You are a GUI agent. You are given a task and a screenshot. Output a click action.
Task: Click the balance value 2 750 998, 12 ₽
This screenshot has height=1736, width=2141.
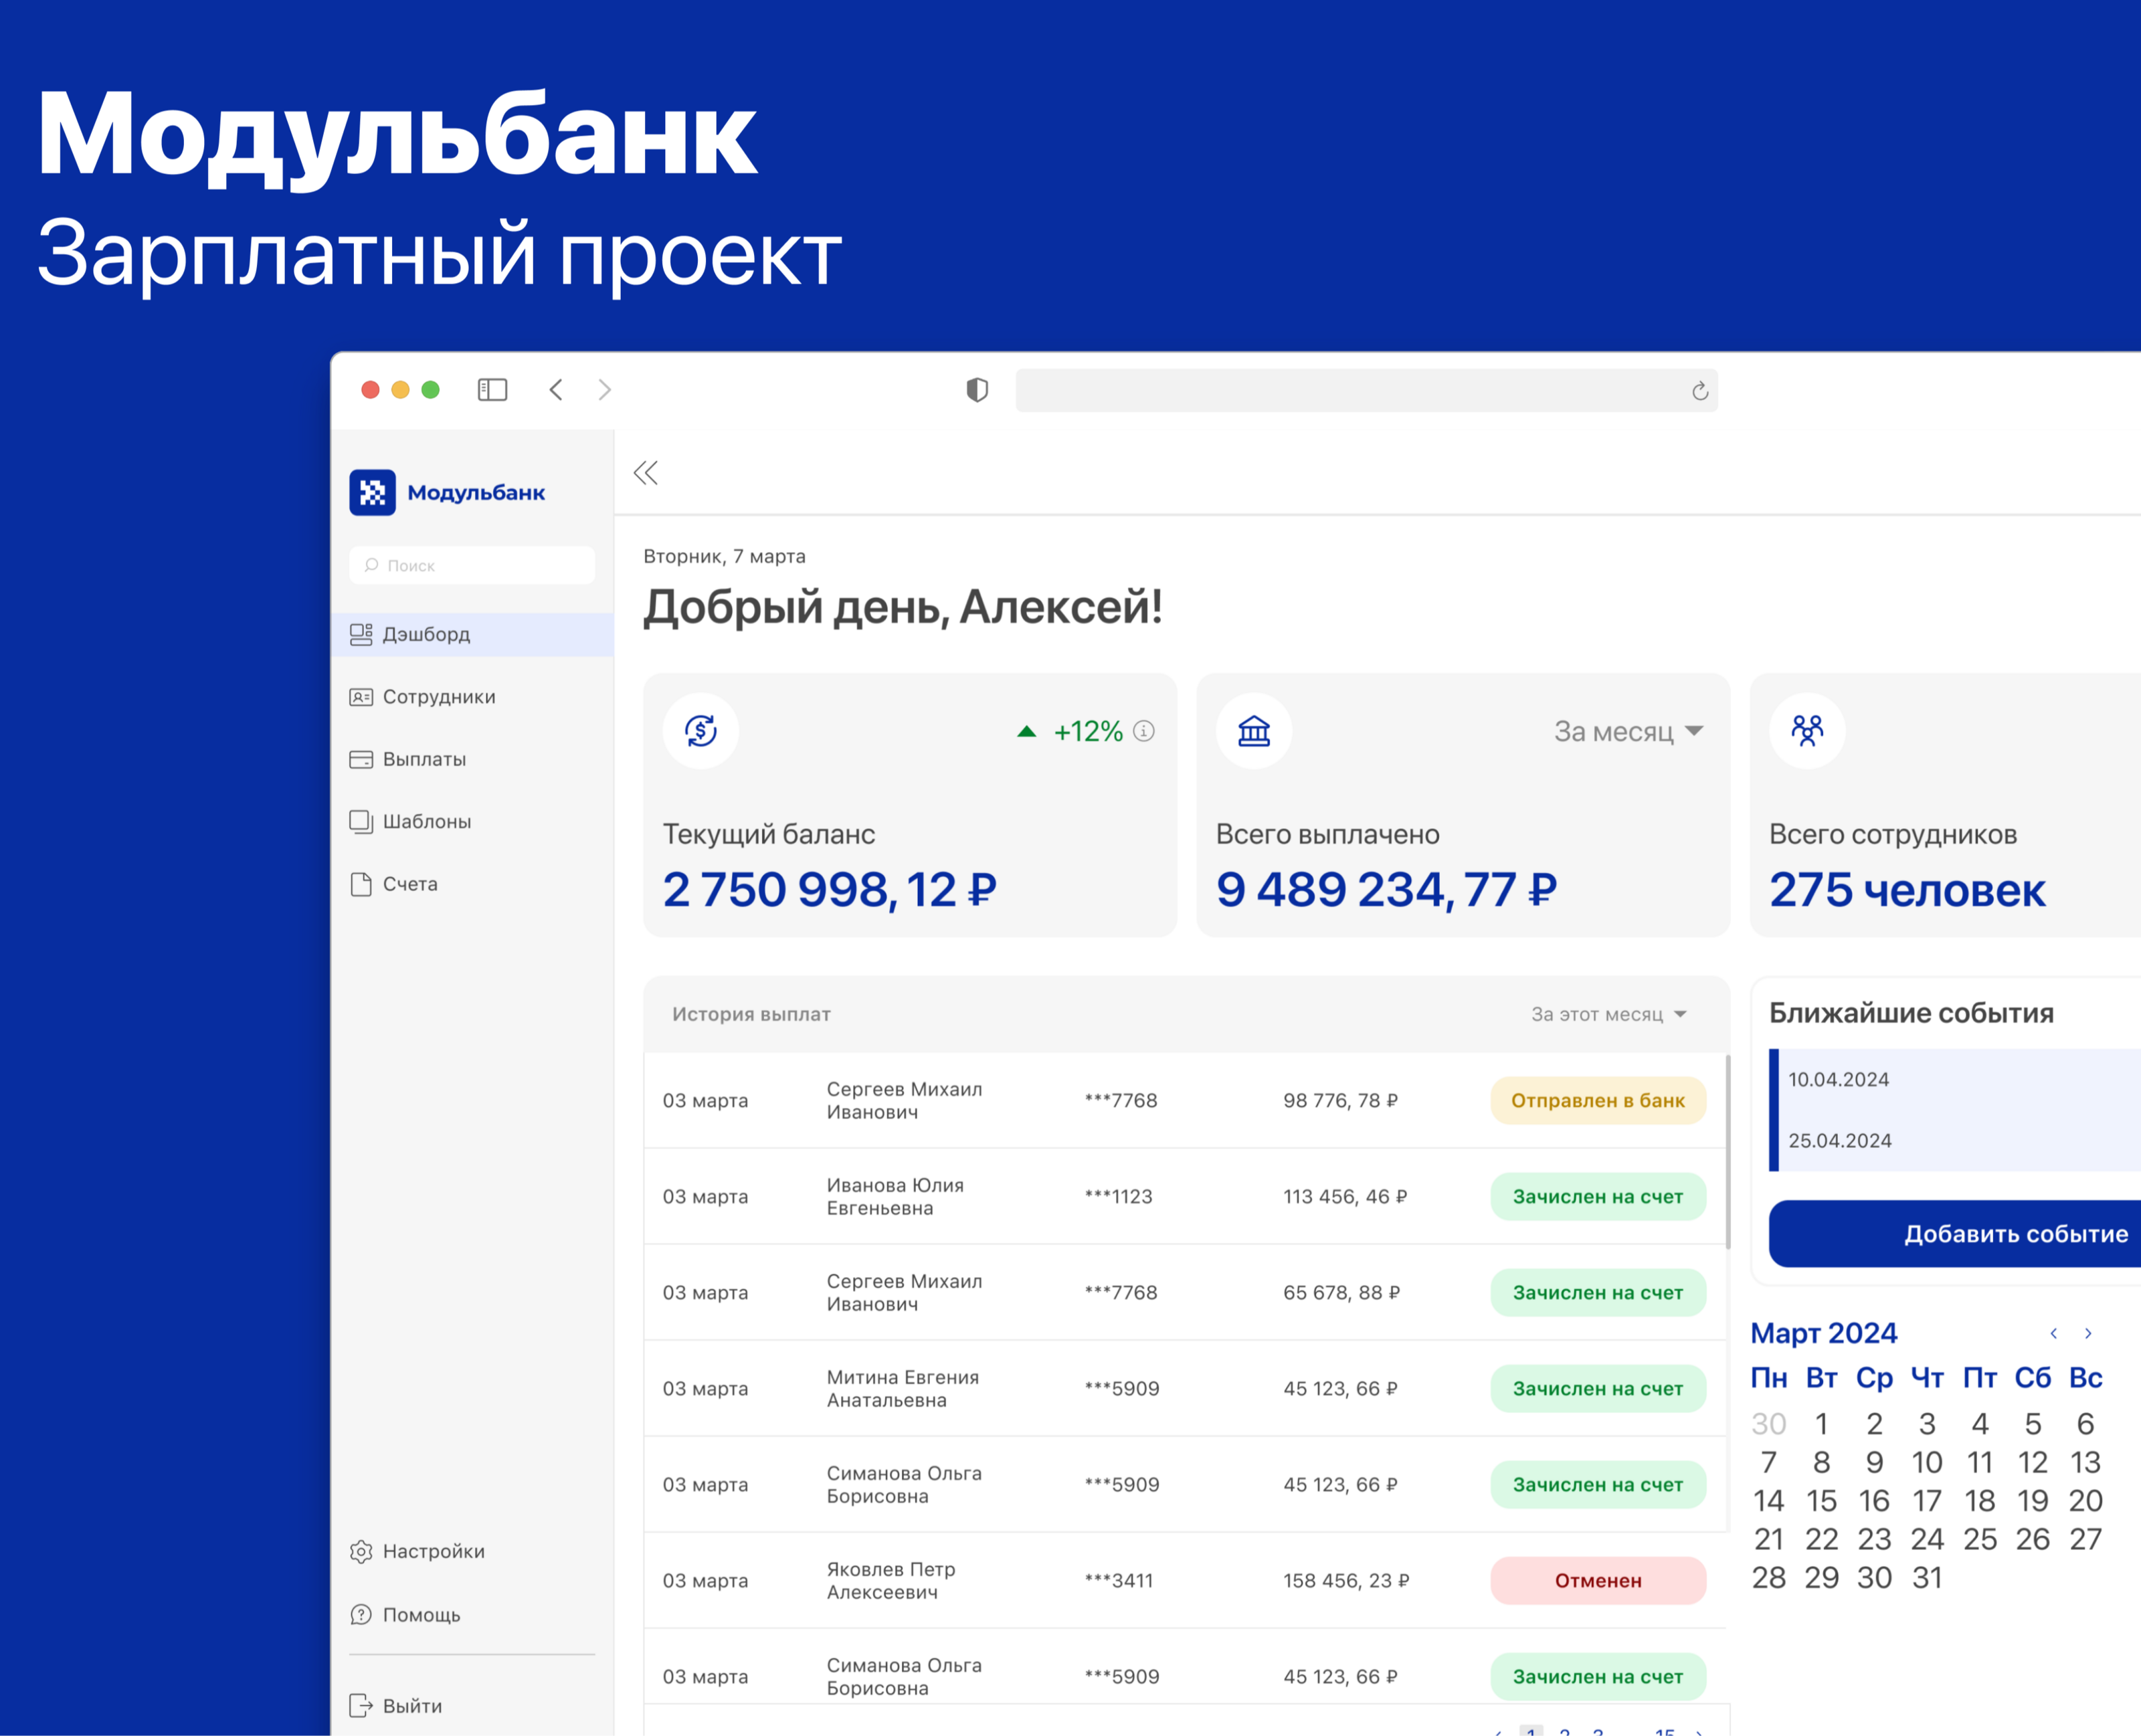(x=830, y=890)
